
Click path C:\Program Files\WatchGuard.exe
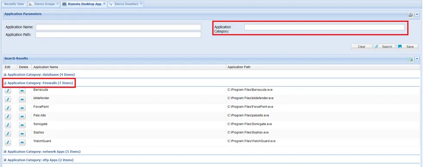tap(251, 141)
